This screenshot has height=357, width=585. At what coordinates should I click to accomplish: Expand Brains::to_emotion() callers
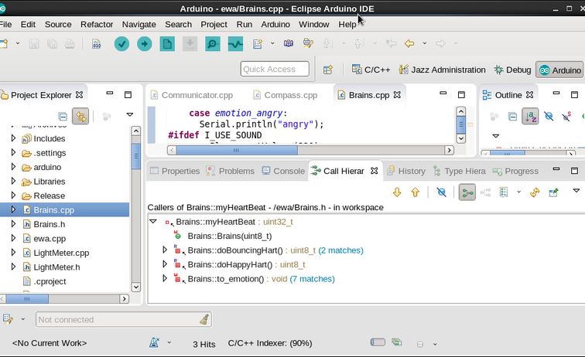click(165, 278)
